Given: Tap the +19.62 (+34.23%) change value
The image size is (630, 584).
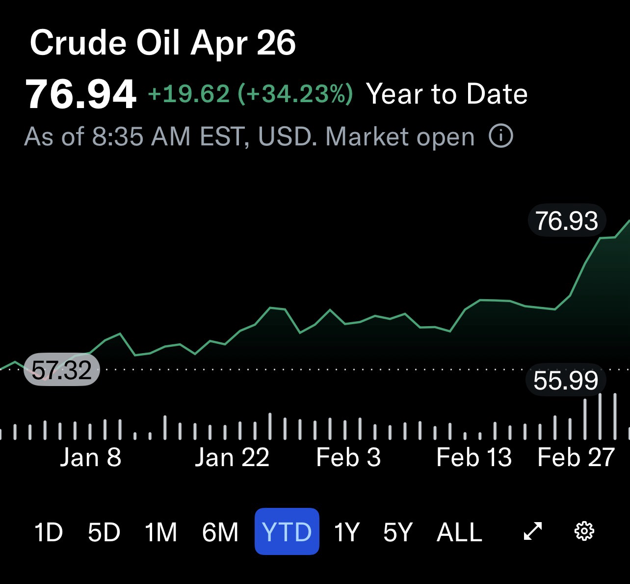Looking at the screenshot, I should 250,94.
